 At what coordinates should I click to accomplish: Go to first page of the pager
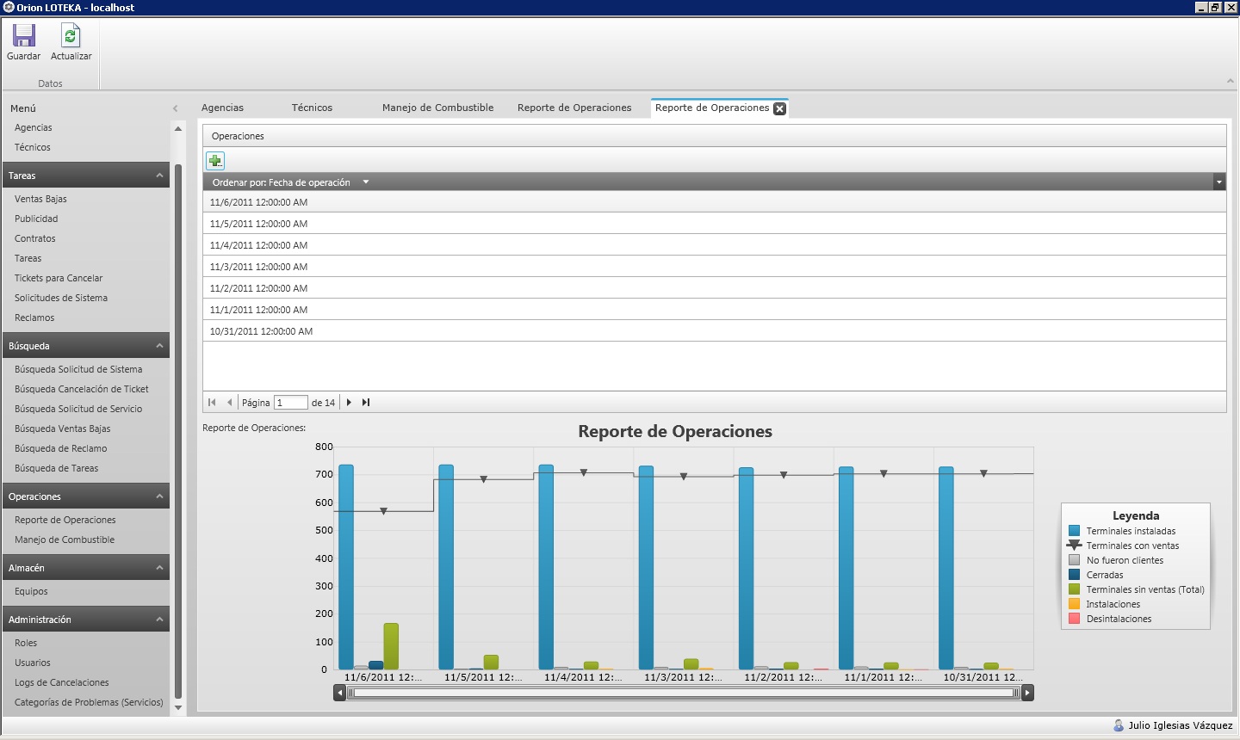(x=212, y=402)
